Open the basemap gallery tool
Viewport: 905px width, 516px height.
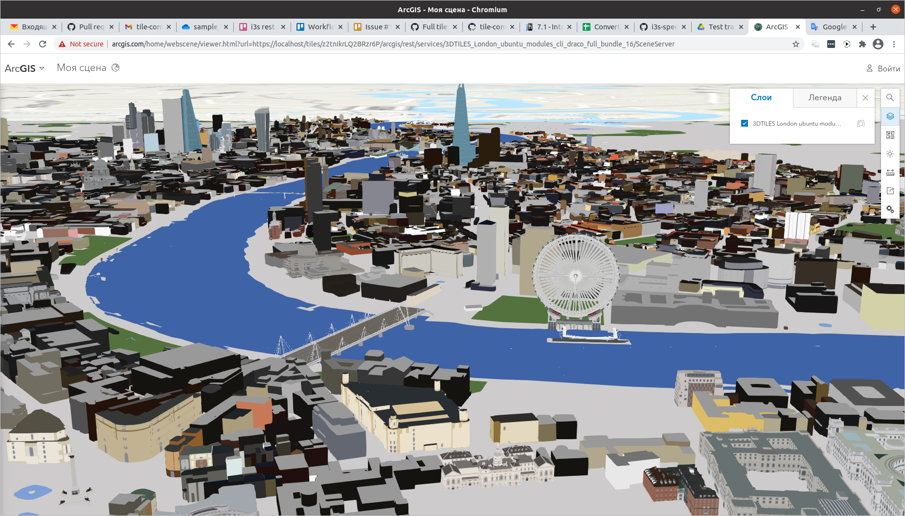pyautogui.click(x=890, y=135)
